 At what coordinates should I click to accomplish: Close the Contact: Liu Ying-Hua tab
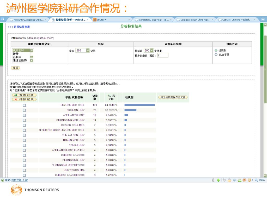point(171,20)
